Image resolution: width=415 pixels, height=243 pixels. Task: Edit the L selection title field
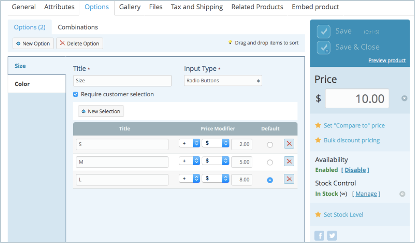tap(122, 180)
